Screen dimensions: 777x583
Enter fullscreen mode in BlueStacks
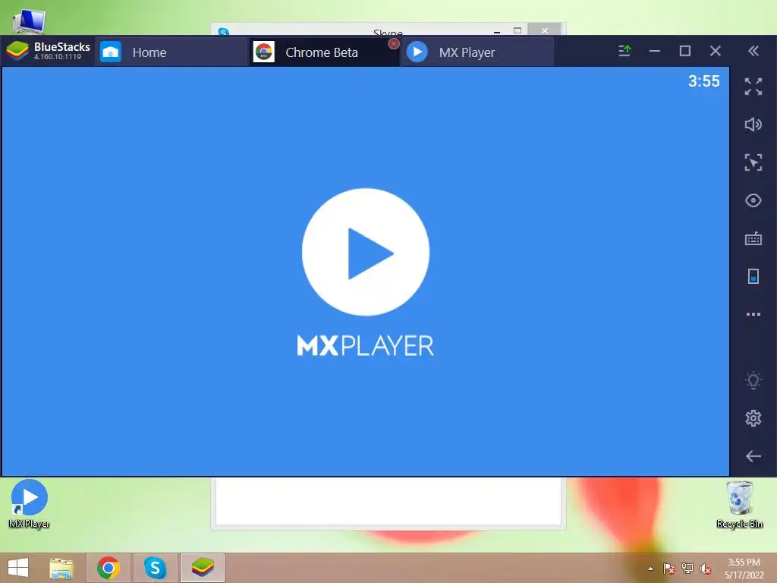tap(753, 87)
